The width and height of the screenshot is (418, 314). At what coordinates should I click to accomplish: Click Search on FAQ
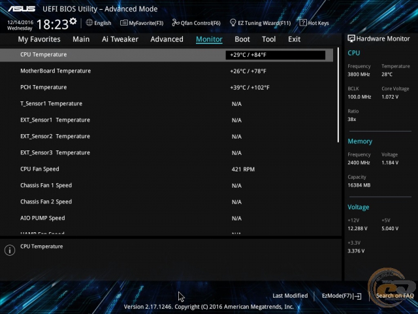pos(394,296)
